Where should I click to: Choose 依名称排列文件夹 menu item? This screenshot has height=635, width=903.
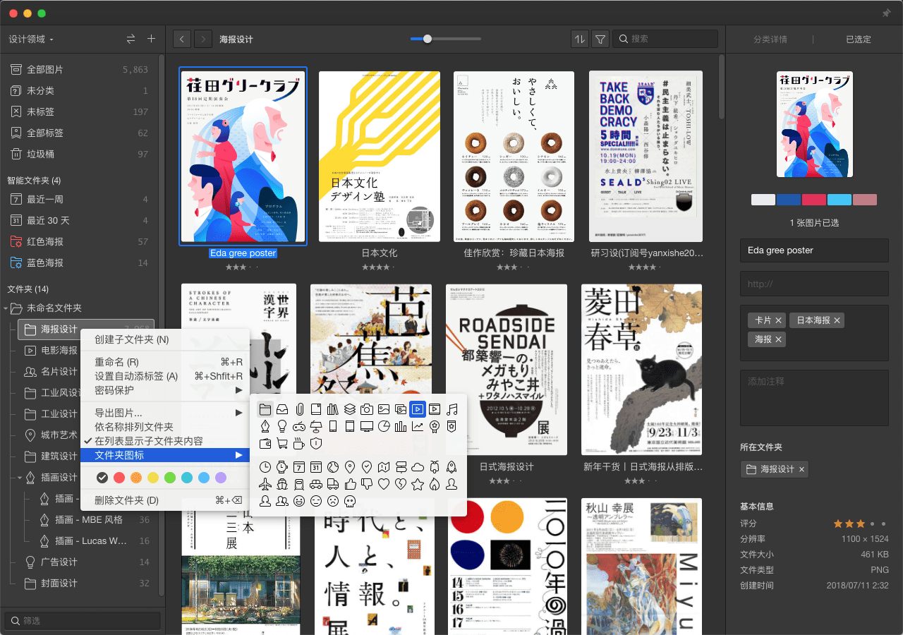point(165,427)
